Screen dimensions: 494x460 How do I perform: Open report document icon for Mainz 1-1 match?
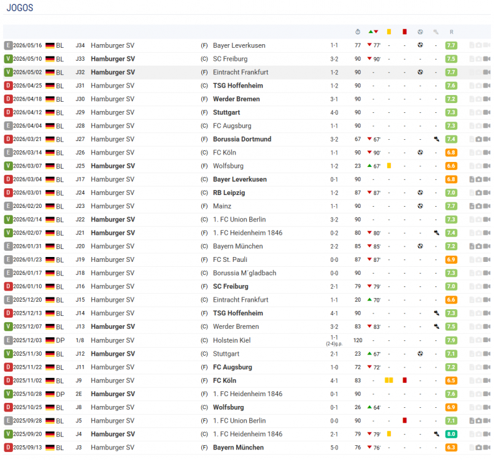click(472, 206)
